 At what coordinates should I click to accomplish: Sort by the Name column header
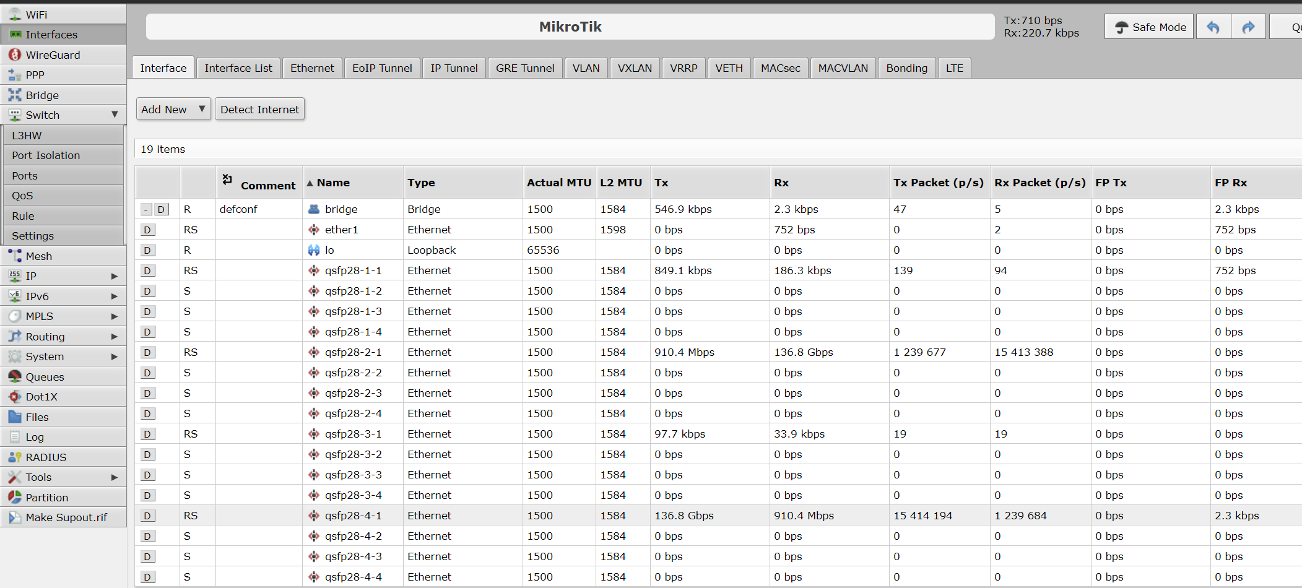(x=353, y=183)
